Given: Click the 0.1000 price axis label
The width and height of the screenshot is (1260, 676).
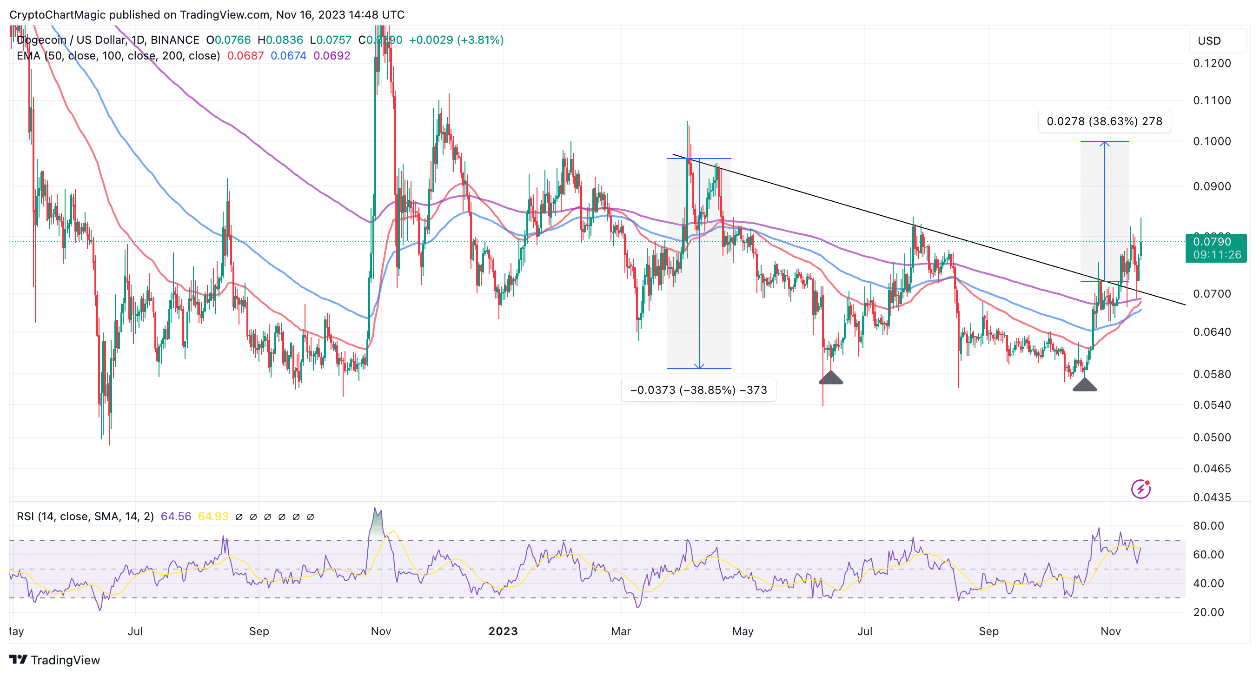Looking at the screenshot, I should coord(1212,141).
